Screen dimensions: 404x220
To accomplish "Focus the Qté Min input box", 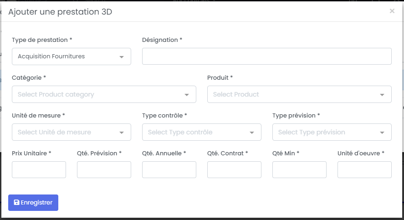I will 299,170.
